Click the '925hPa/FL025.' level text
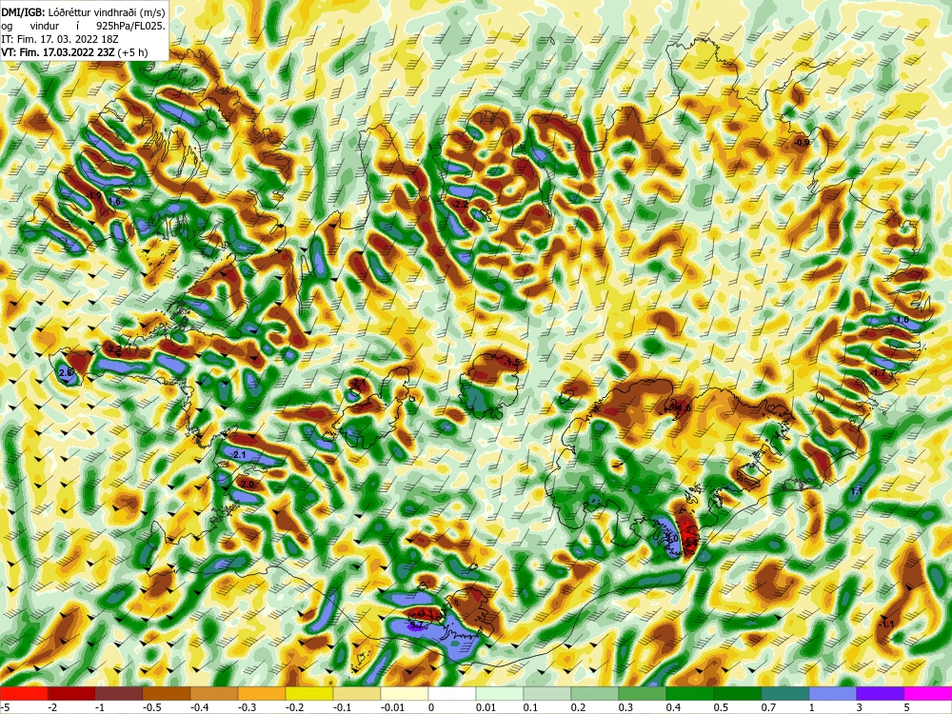The width and height of the screenshot is (952, 714). [129, 26]
